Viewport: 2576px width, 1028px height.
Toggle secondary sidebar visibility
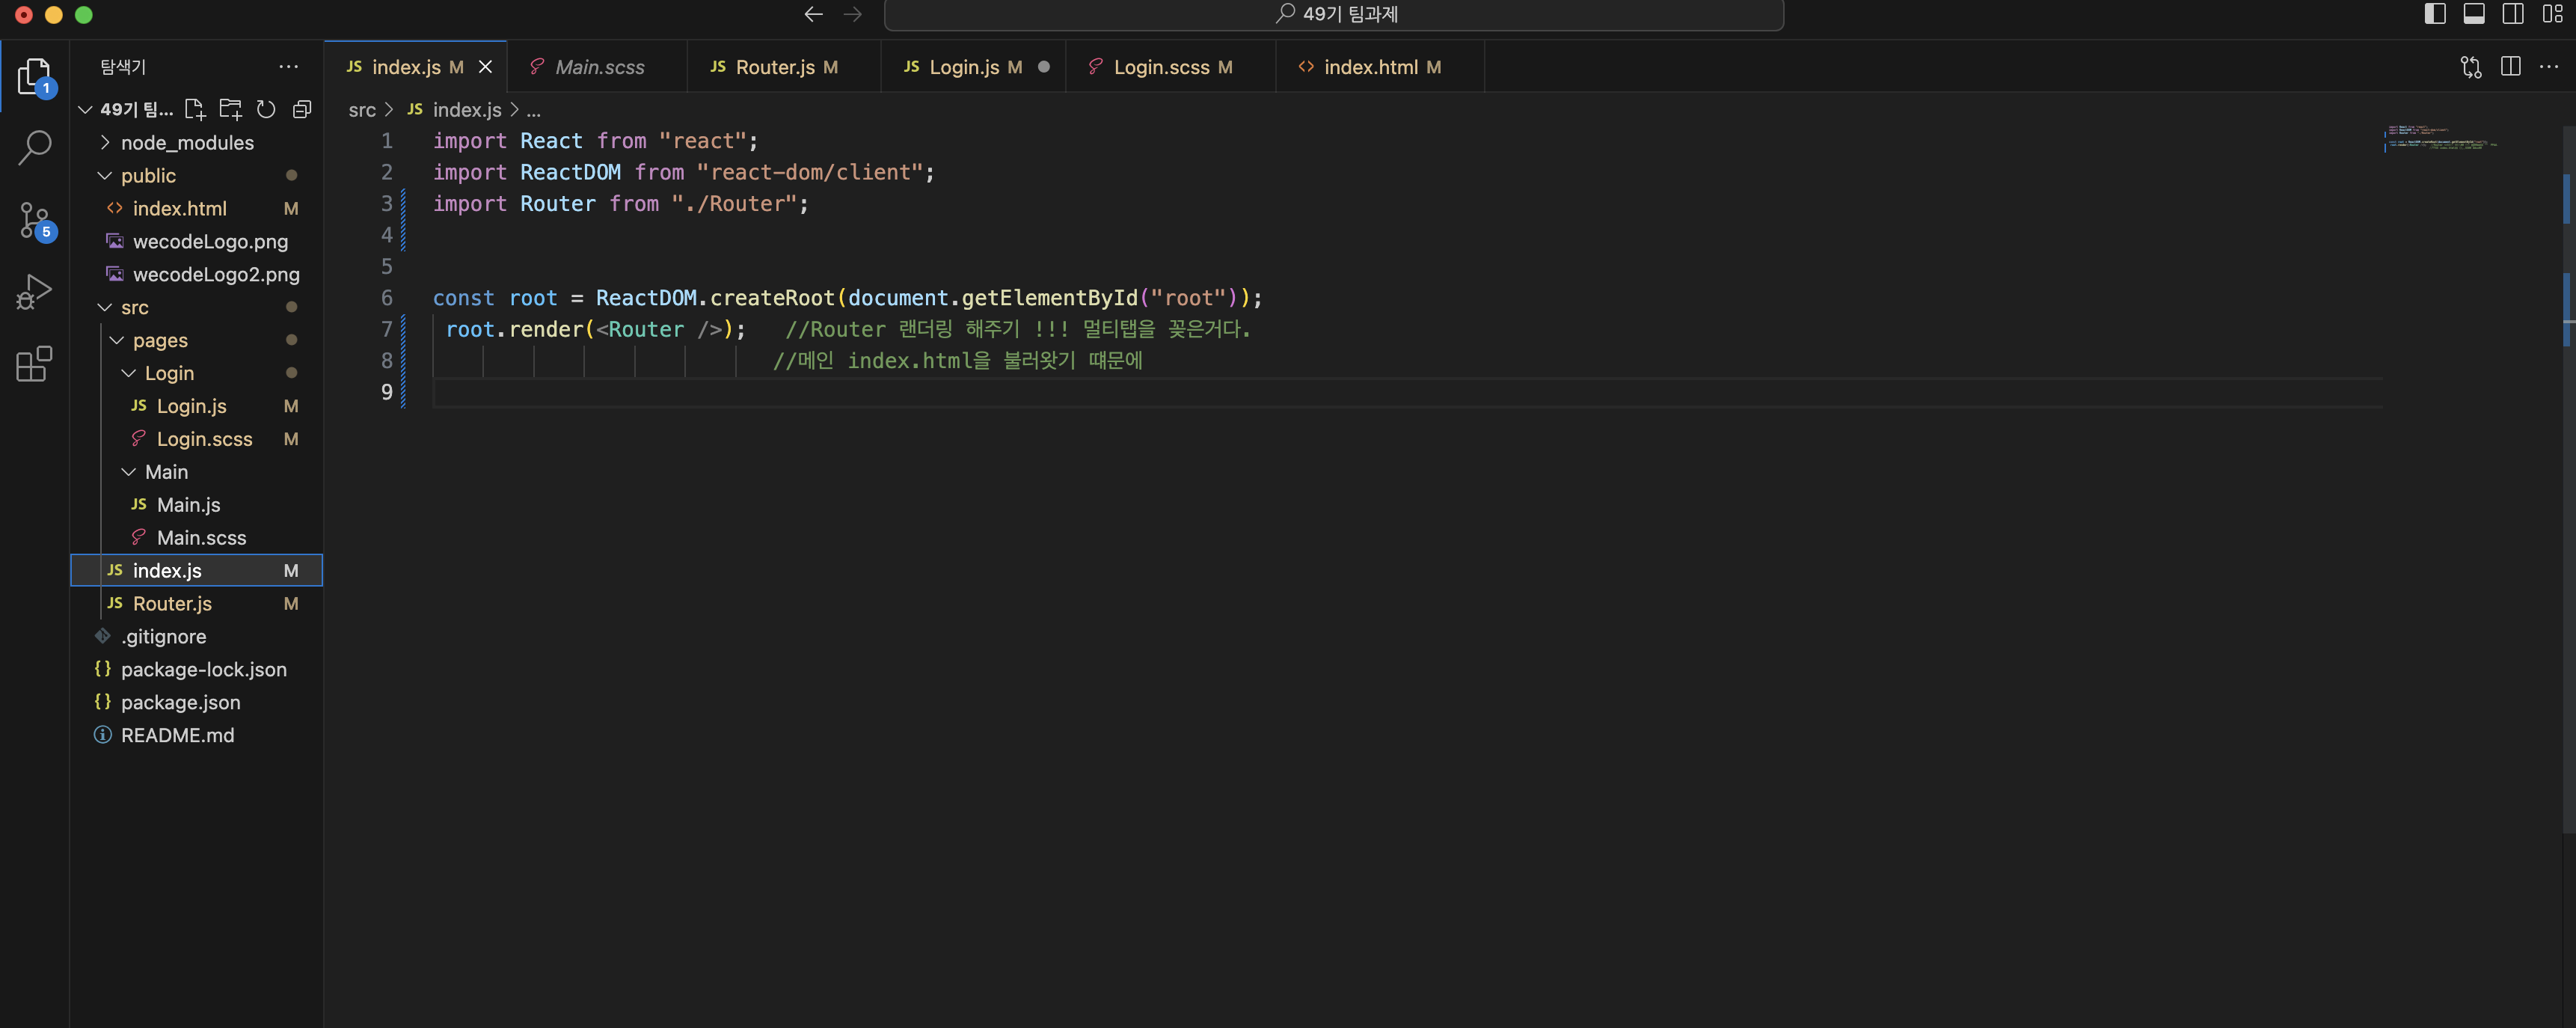(x=2514, y=14)
